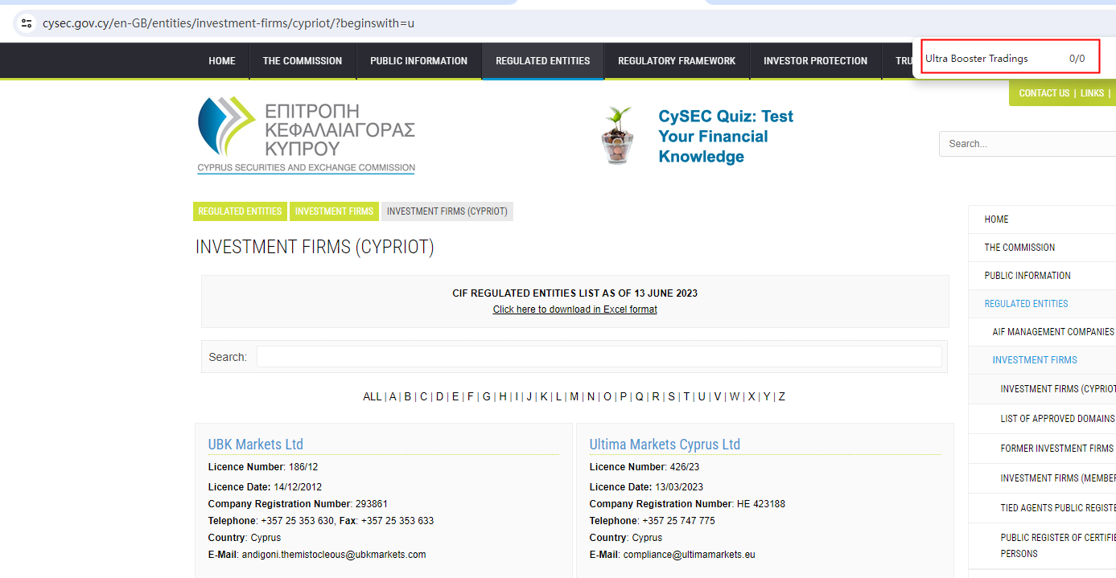Click here to download in Excel format

tap(574, 309)
